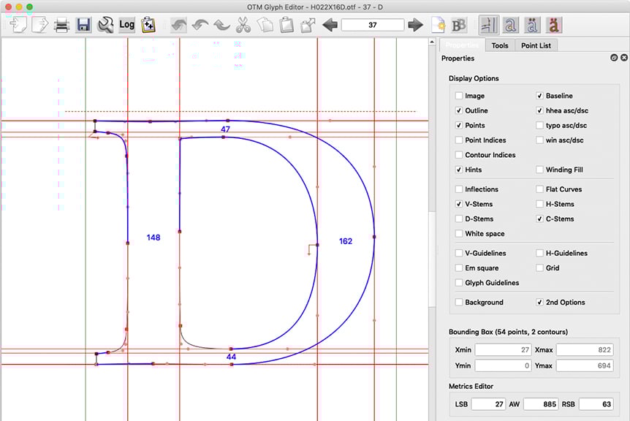Enable Contour Indices checkbox

pos(459,155)
